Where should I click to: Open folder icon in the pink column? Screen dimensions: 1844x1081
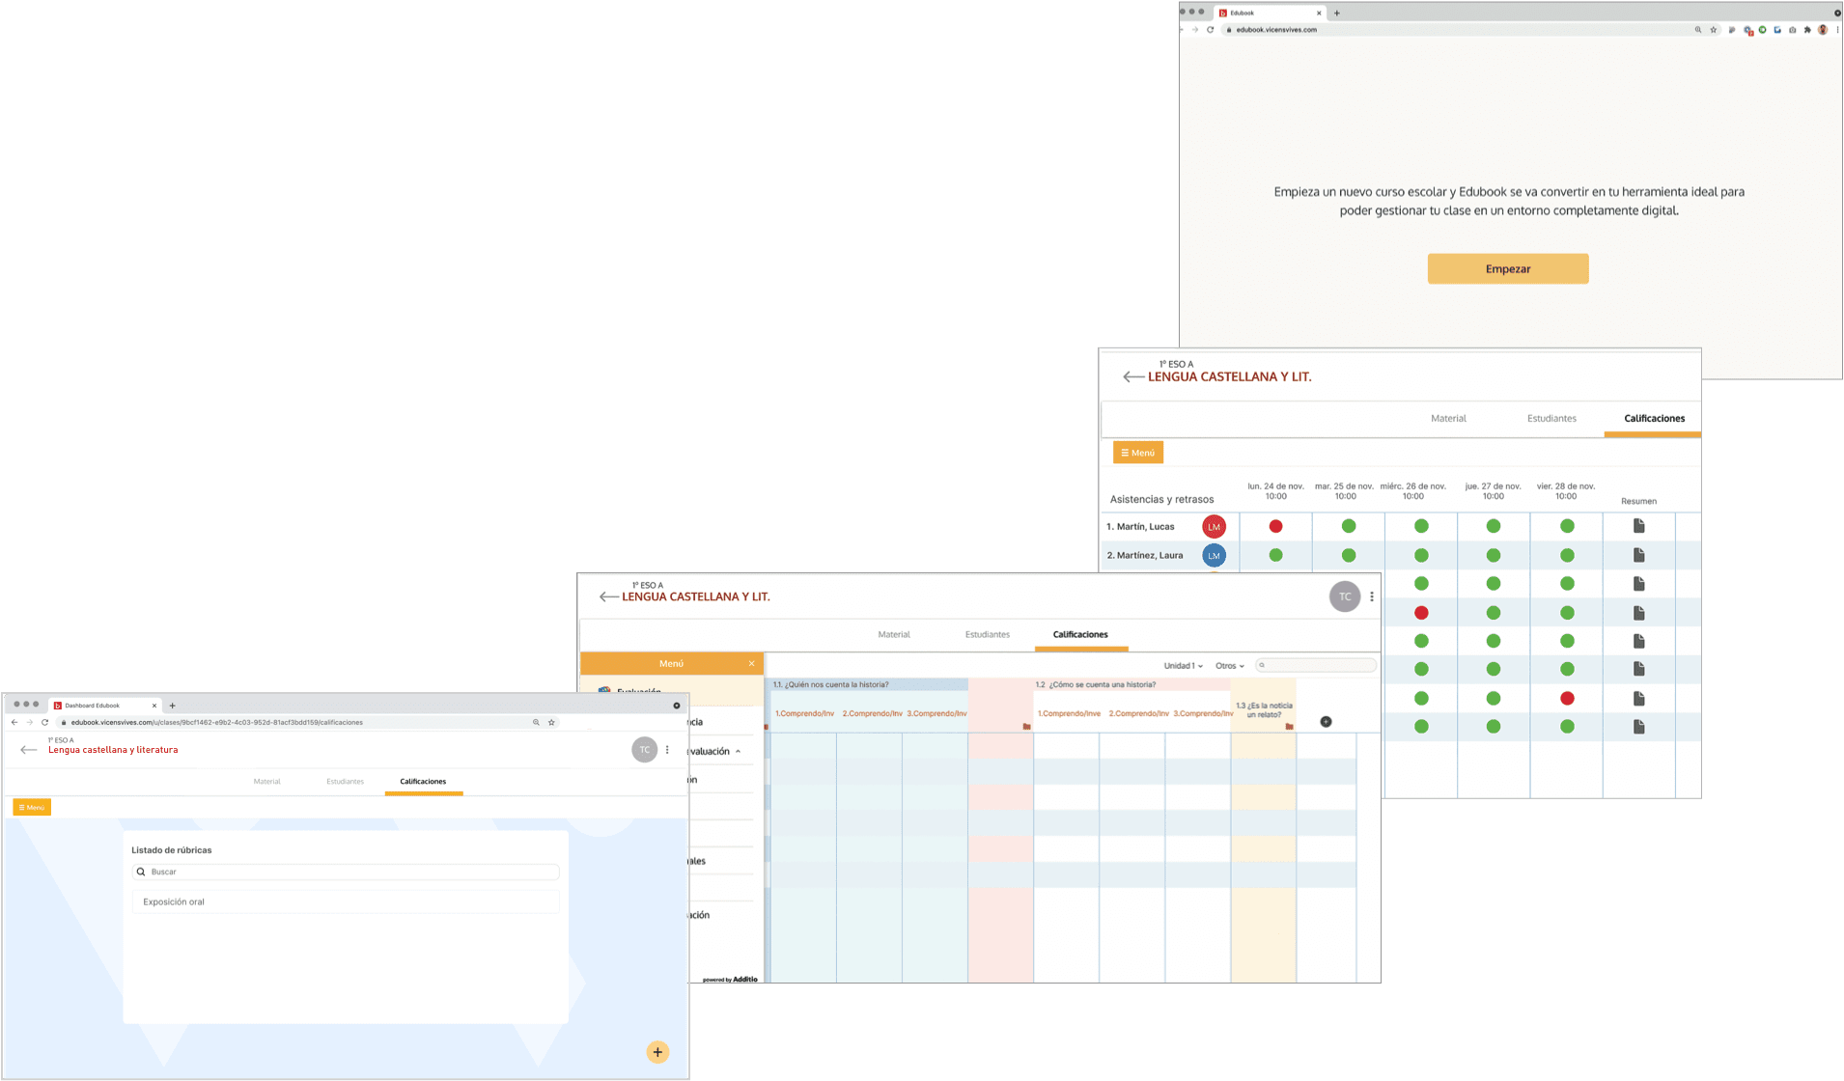tap(1026, 727)
